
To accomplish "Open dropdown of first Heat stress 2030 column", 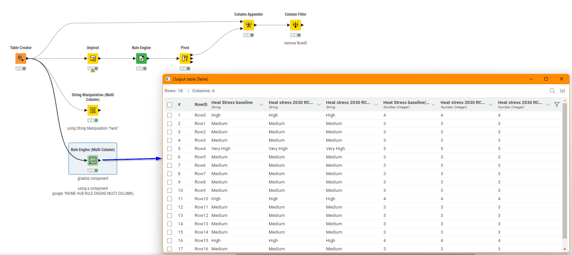I will [319, 105].
